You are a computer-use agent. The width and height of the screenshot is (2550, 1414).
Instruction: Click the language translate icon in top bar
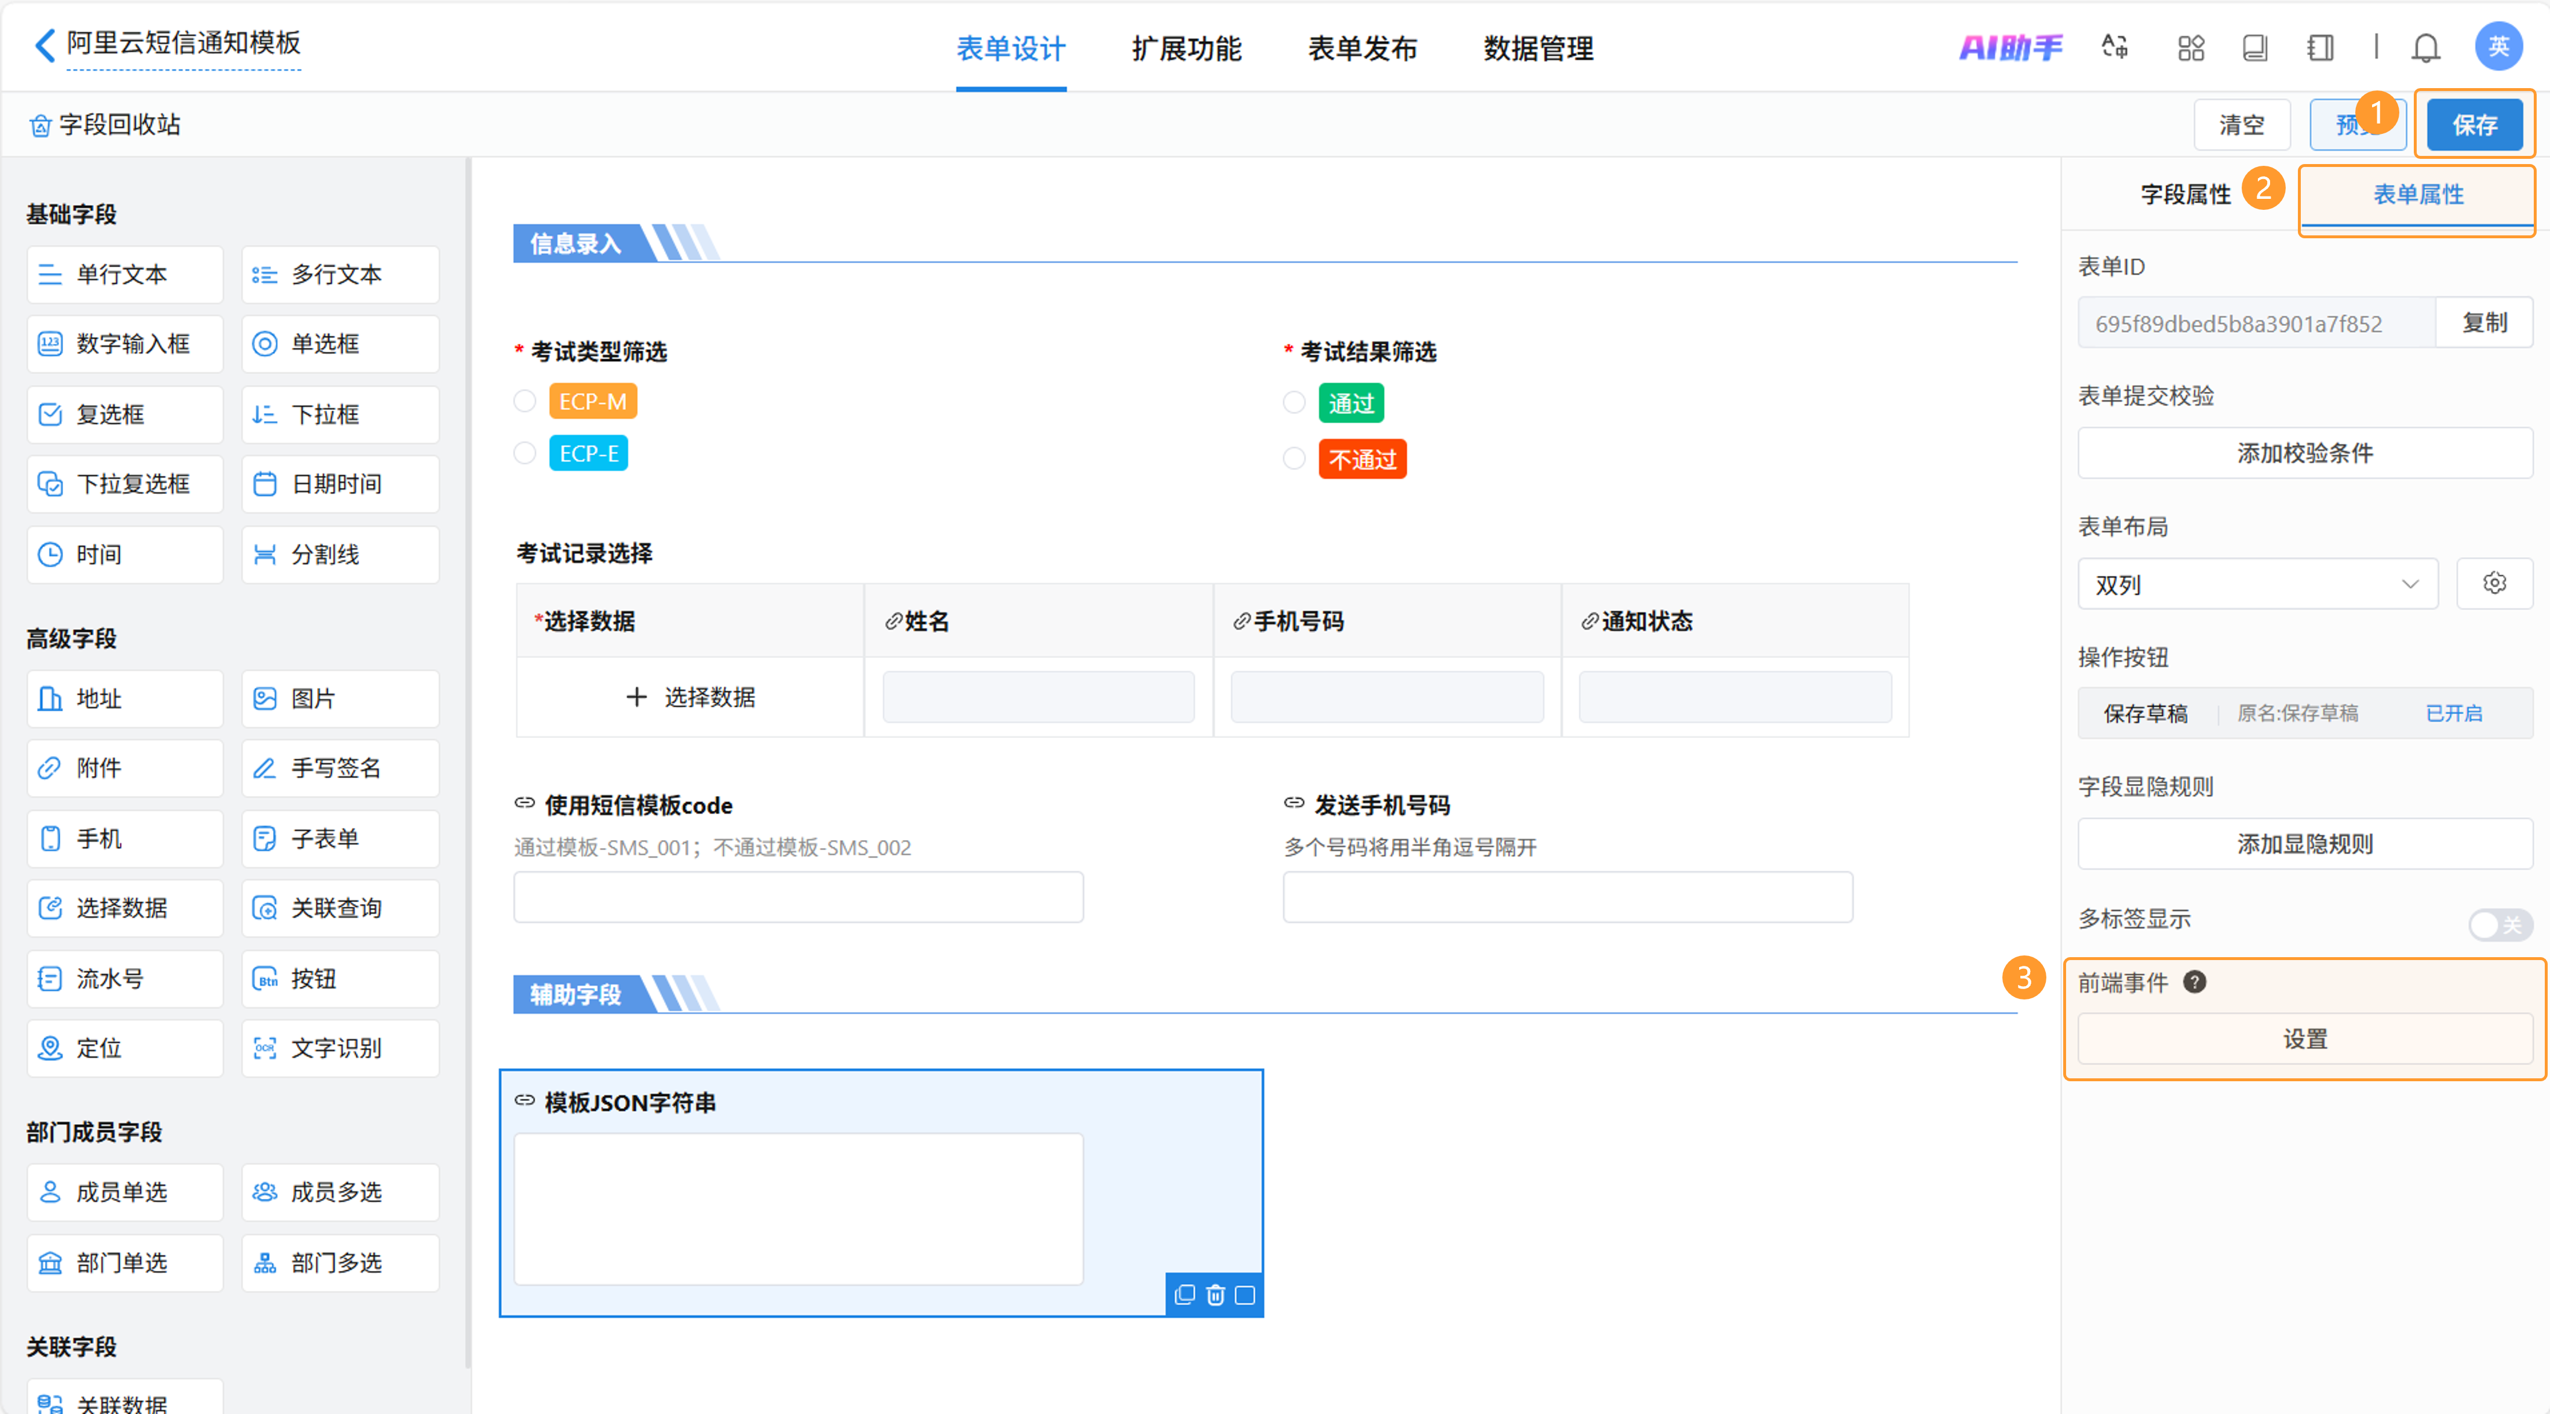(x=2115, y=46)
